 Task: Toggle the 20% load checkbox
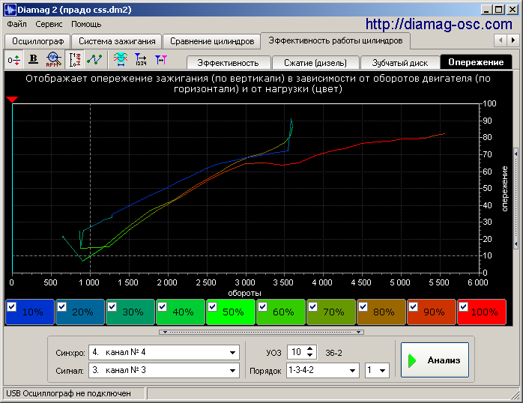pos(62,306)
